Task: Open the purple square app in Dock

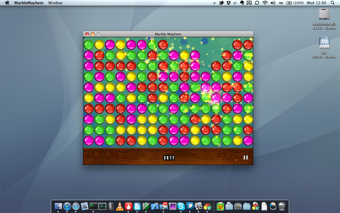Action: tap(172, 206)
